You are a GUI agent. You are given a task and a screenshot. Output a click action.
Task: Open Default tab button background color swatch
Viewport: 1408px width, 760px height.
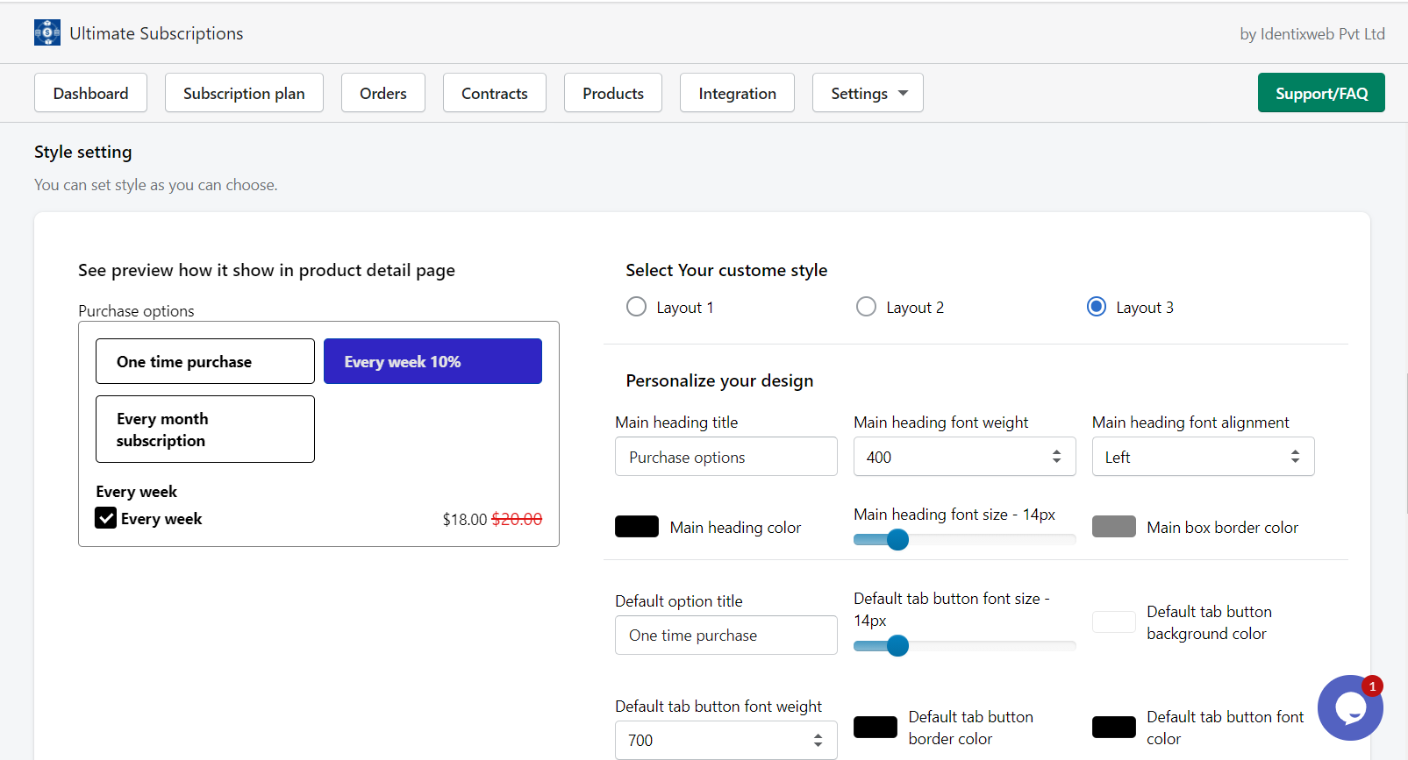pyautogui.click(x=1114, y=622)
